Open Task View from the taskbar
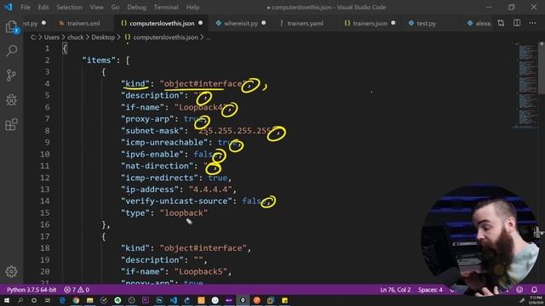This screenshot has height=306, width=545. click(x=48, y=300)
